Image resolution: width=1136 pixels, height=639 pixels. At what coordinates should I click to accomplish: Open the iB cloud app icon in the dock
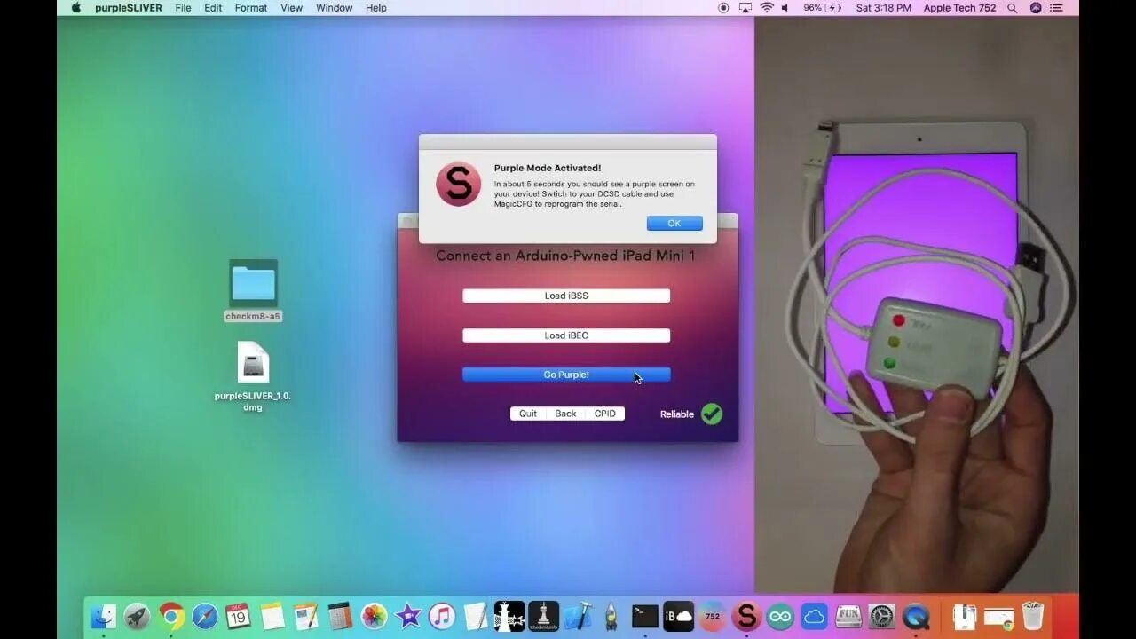679,615
